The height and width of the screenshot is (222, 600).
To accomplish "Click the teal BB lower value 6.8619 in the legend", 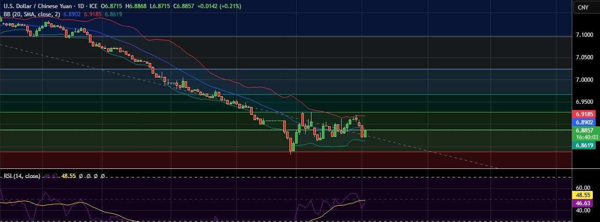I will click(113, 14).
